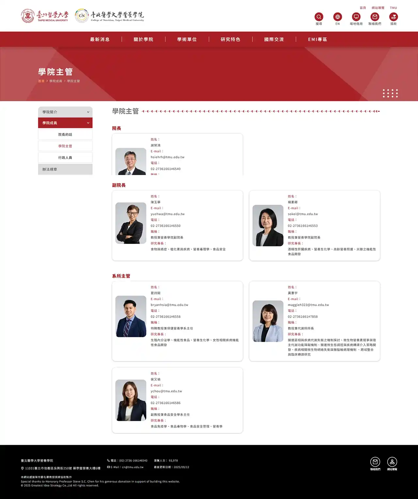The height and width of the screenshot is (499, 418).
Task: Click the 聯絡我們 mail icon in header
Action: click(x=374, y=17)
